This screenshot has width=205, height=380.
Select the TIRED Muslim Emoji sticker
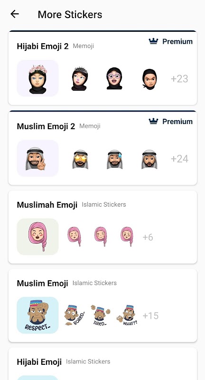[x=101, y=315]
